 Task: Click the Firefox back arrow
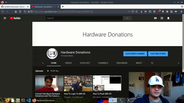[x=3, y=11]
